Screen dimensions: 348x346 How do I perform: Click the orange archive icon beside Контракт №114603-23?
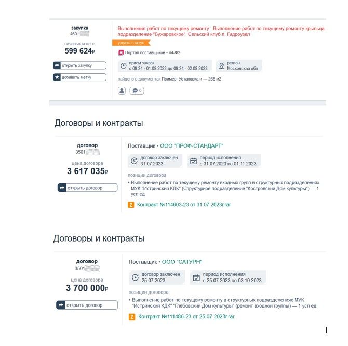(x=131, y=205)
